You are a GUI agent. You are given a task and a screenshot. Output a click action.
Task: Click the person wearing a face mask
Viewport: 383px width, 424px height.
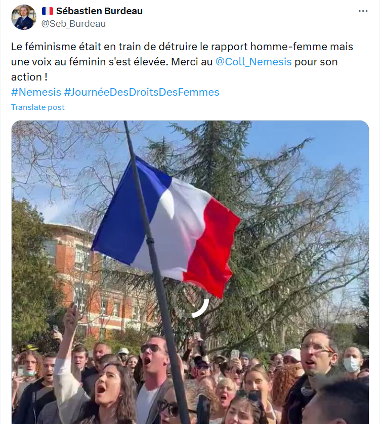pos(353,362)
